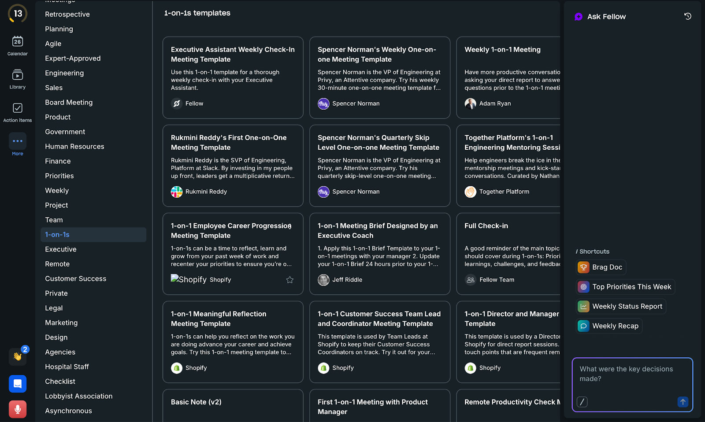Screen dimensions: 705x422
Task: Select Action items in the sidebar
Action: (18, 111)
